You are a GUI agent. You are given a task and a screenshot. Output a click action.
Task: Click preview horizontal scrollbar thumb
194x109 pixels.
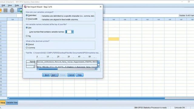pos(48,69)
